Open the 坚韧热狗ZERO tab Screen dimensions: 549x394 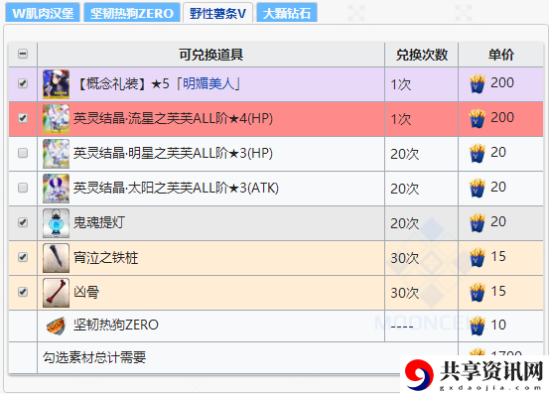coord(132,13)
